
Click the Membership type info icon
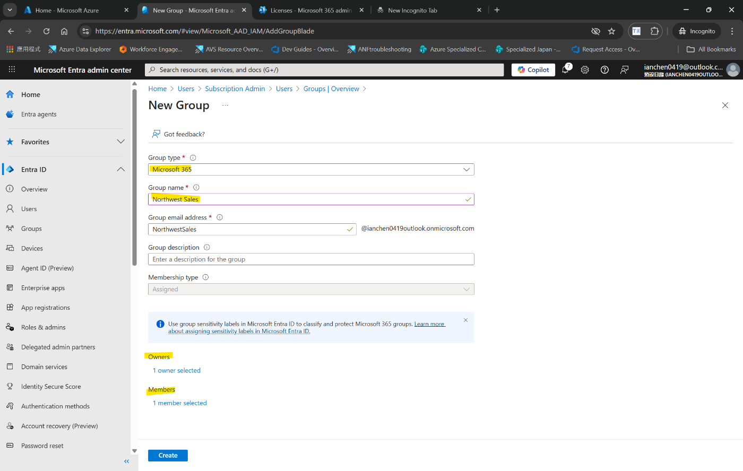click(206, 277)
